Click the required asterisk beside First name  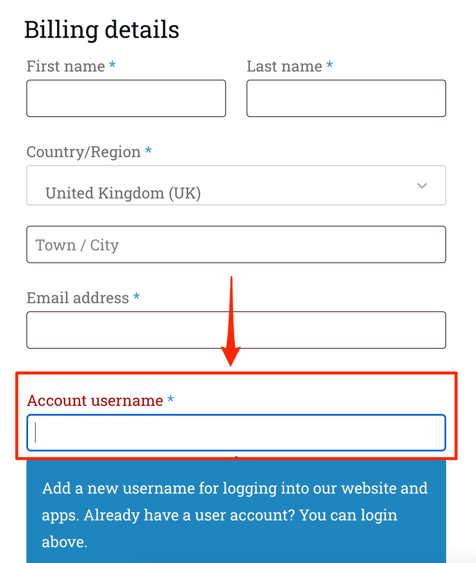pyautogui.click(x=112, y=65)
